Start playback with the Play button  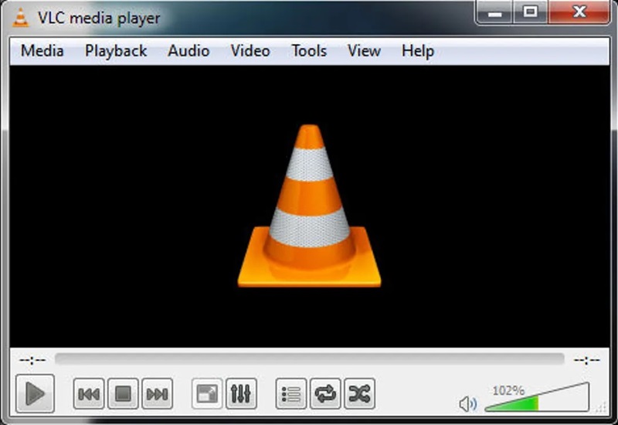click(35, 393)
